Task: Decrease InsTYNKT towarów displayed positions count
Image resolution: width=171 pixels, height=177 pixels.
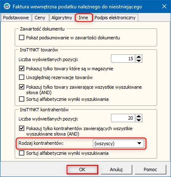Action: tap(139, 61)
